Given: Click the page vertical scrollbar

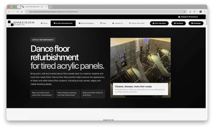Looking at the screenshot, I should coord(207,20).
